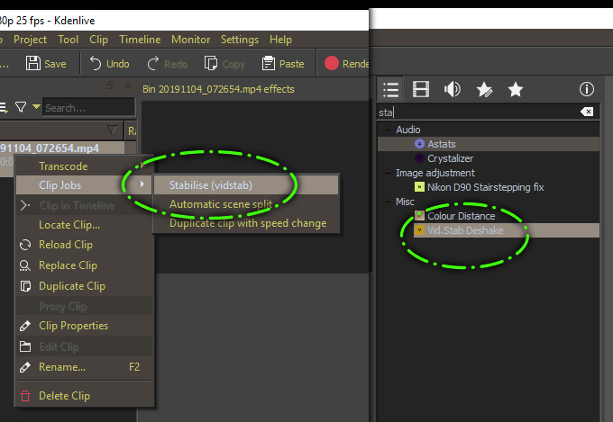
Task: Clear the effects search field text
Action: click(x=587, y=112)
